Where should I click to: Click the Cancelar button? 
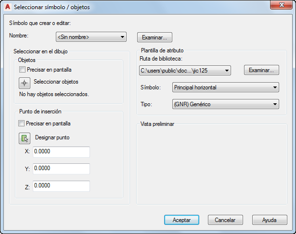pos(225,220)
